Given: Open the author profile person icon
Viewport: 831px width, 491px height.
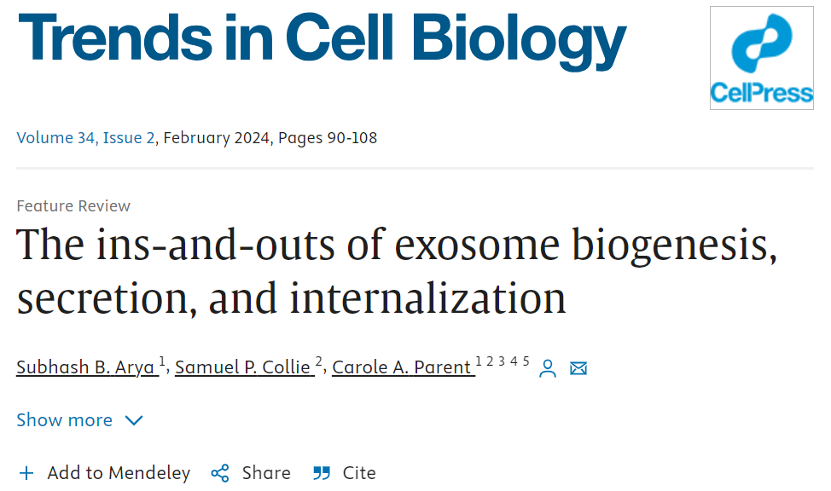Looking at the screenshot, I should [548, 368].
